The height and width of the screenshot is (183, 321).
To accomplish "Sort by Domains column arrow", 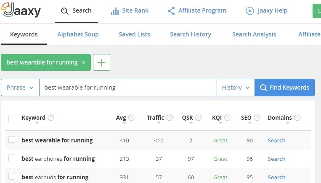I will [x=288, y=123].
